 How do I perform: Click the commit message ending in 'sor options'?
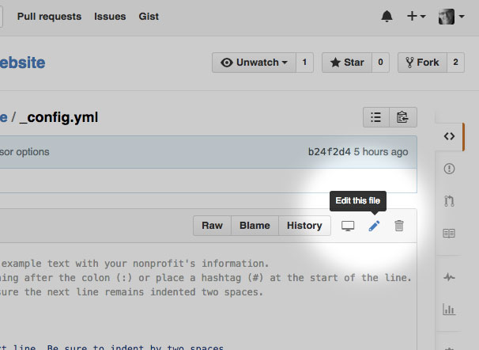click(25, 152)
